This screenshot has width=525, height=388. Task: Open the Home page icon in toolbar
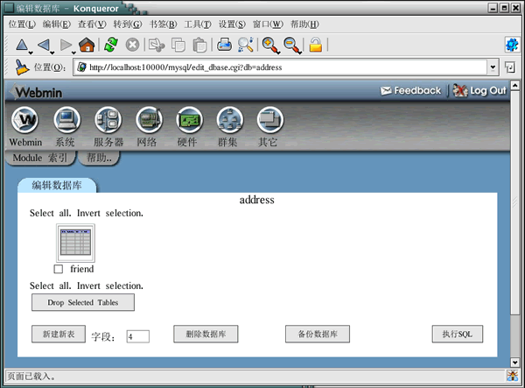87,45
